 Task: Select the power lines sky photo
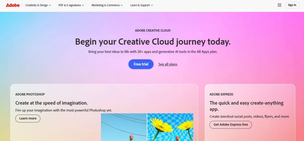[x=124, y=127]
